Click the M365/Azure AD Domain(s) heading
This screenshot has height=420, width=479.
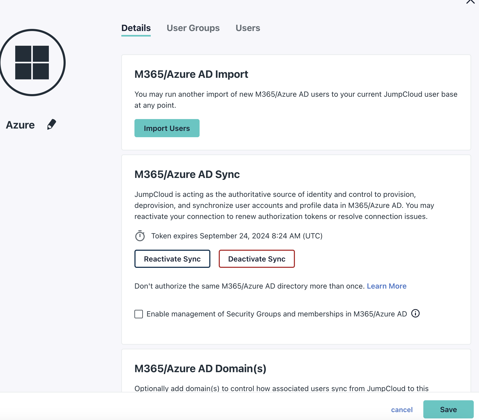200,368
